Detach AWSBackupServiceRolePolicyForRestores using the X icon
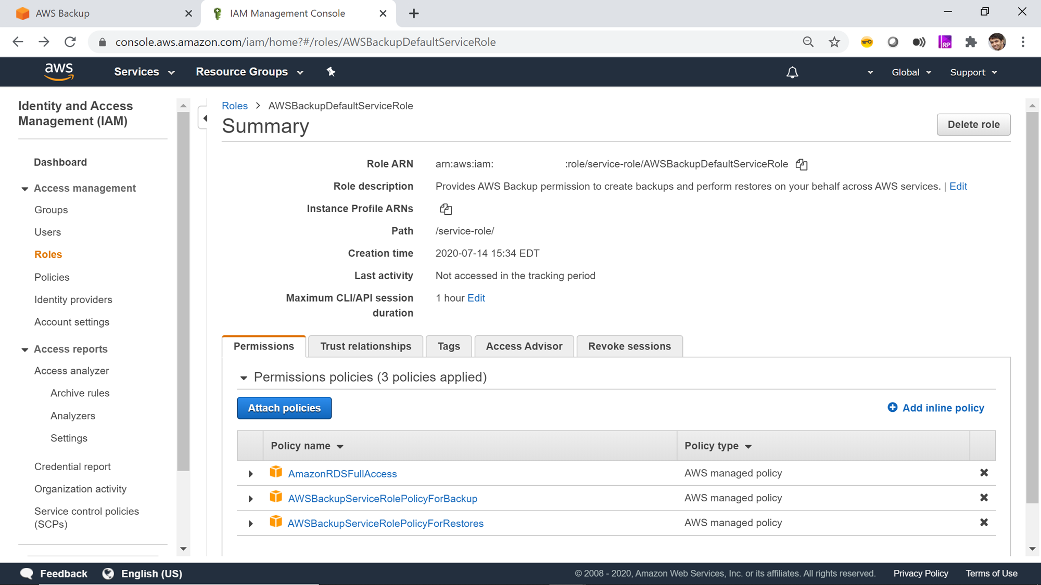Image resolution: width=1041 pixels, height=585 pixels. 984,523
